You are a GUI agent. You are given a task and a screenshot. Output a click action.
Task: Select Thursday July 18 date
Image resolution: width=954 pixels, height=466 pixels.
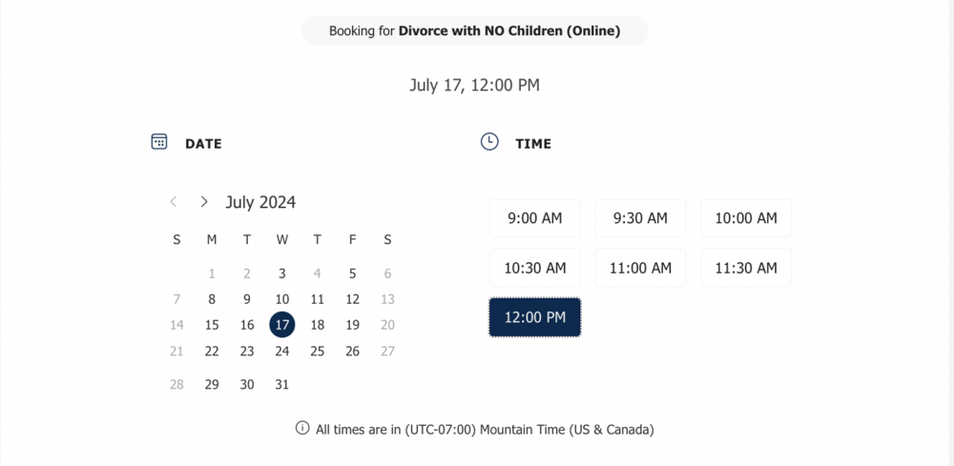tap(318, 325)
